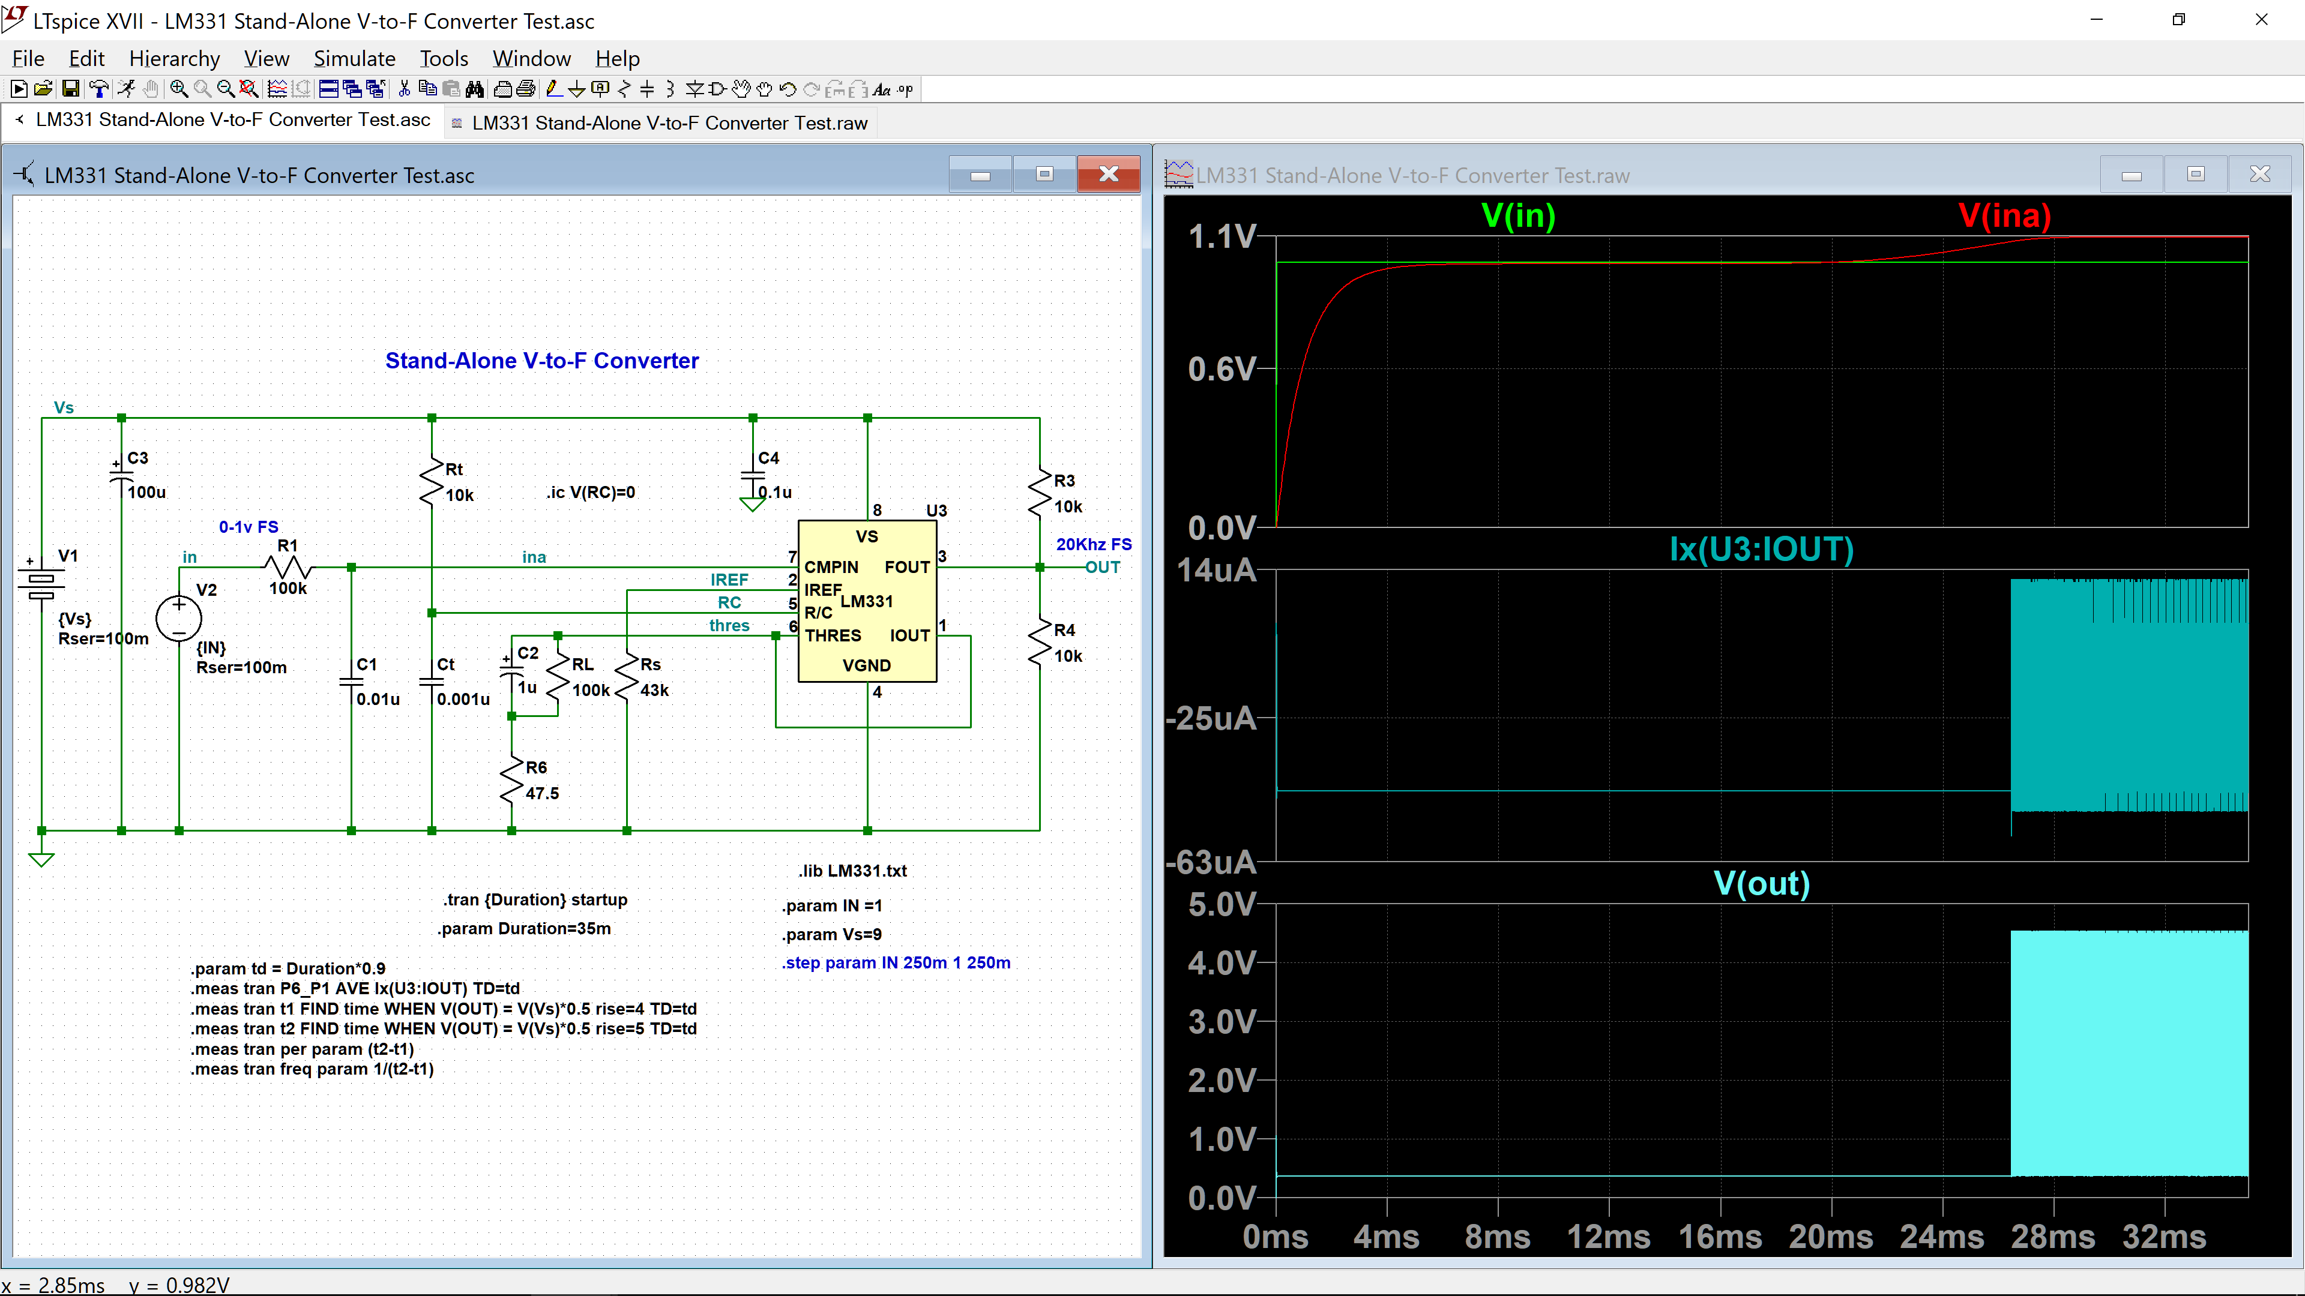Screen dimensions: 2305x1296
Task: Click the find binoculars icon
Action: tap(475, 89)
